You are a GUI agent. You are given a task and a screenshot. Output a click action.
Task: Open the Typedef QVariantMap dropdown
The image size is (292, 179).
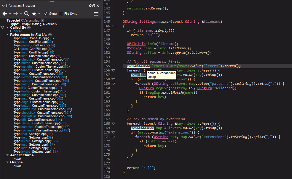tap(42, 21)
